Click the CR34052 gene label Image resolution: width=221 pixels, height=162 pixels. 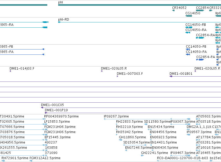click(x=179, y=8)
